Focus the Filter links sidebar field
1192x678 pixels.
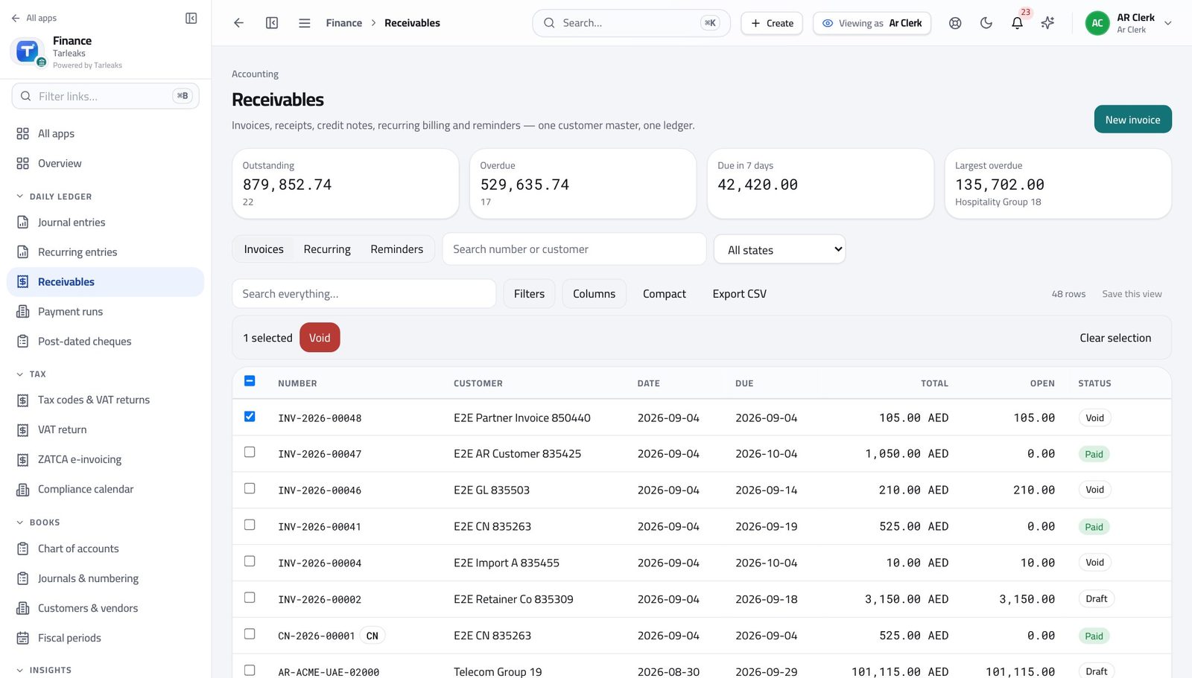(105, 96)
